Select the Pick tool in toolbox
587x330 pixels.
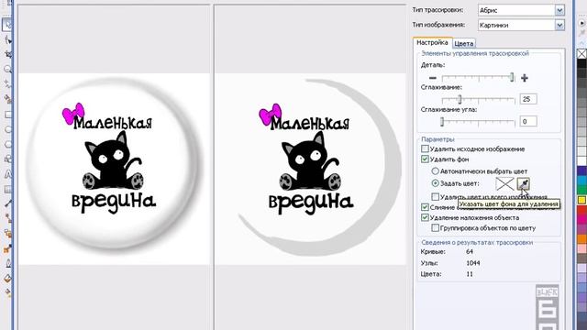pos(7,25)
